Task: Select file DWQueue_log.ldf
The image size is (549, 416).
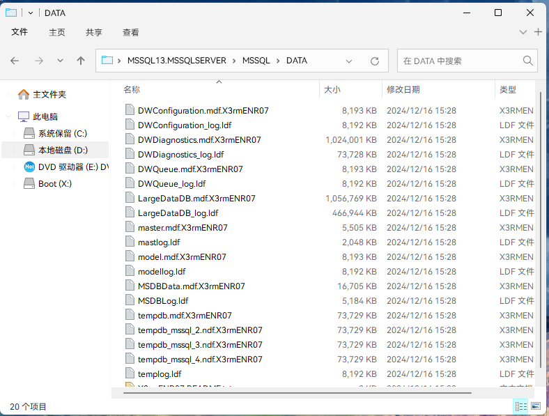Action: pos(171,184)
